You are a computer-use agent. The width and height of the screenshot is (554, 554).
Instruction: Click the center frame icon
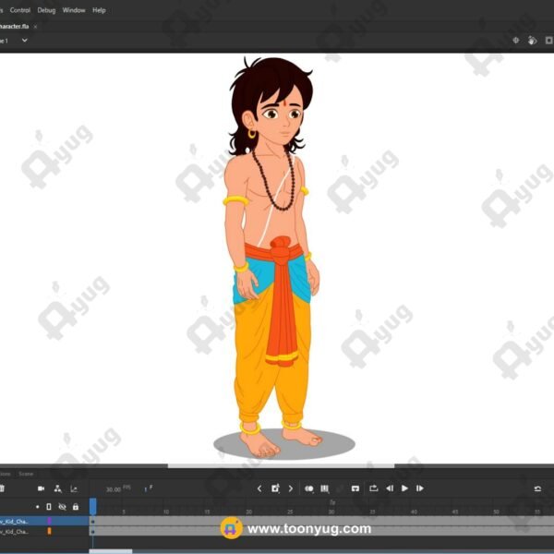point(355,488)
